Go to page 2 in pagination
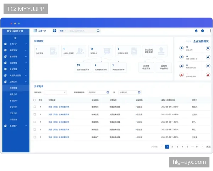Screen dimensions: 213x171 tap(172, 146)
